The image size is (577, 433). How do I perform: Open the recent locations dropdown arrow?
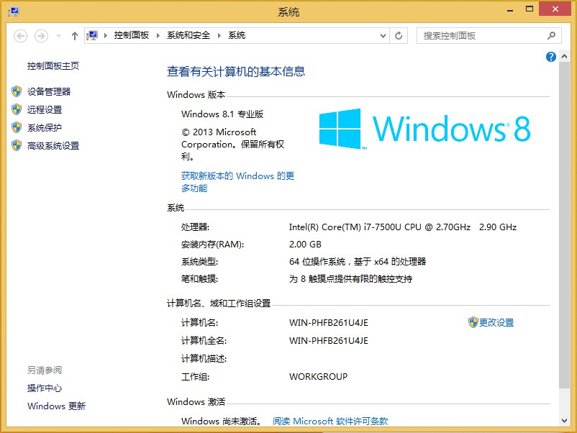coord(58,36)
